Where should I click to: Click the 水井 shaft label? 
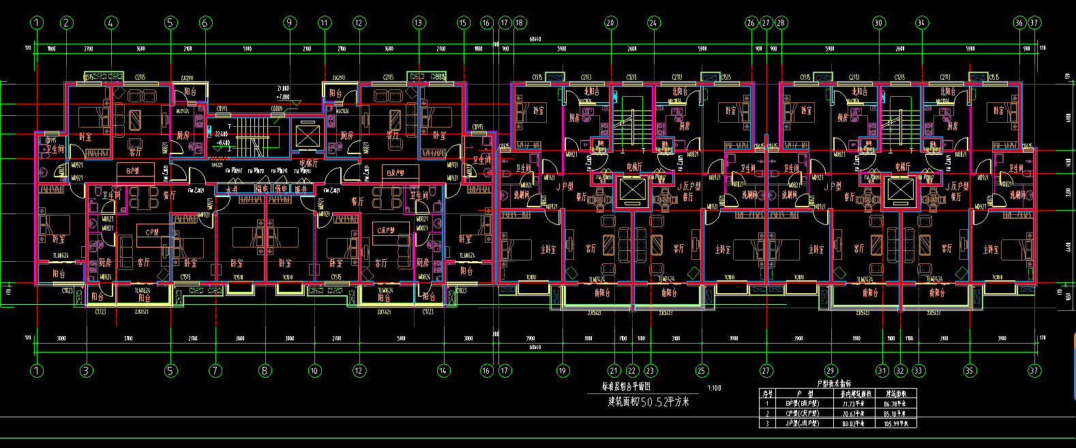233,189
